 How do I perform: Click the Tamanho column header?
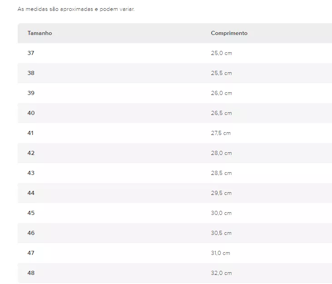tap(40, 33)
